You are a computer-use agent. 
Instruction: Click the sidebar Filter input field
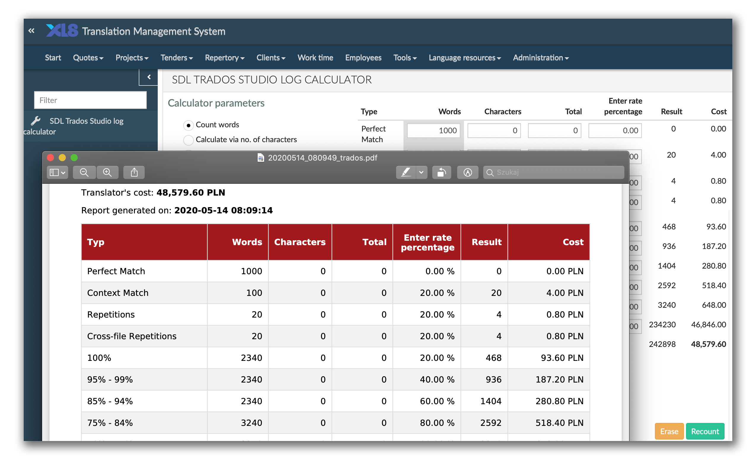[90, 100]
